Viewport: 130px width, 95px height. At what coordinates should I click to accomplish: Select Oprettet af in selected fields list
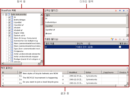point(85,30)
